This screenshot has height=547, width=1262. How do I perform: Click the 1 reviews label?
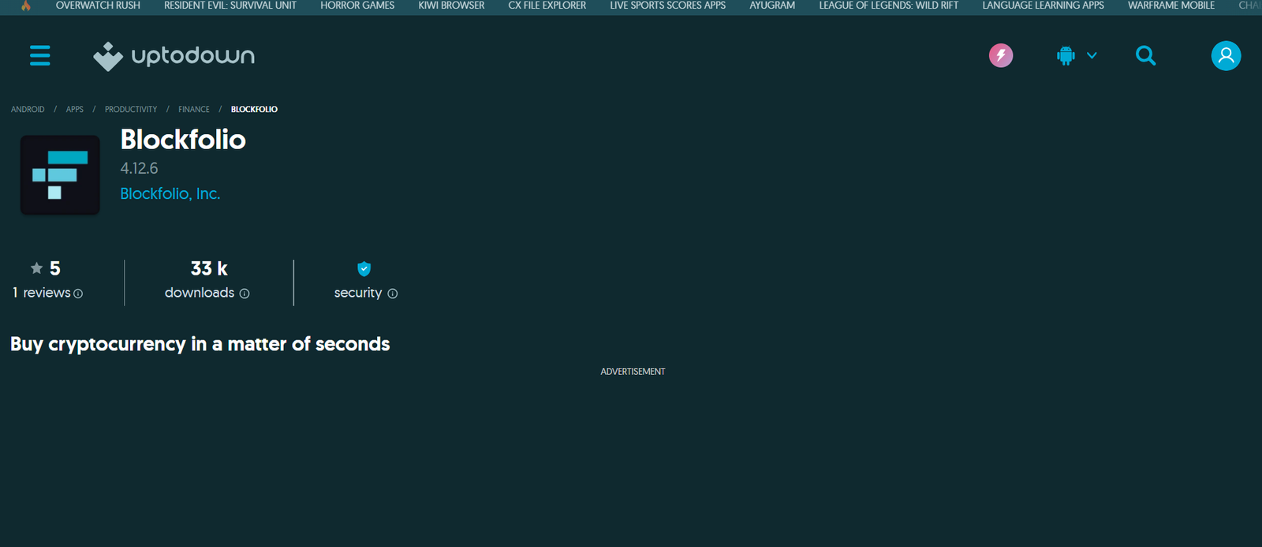(x=42, y=293)
